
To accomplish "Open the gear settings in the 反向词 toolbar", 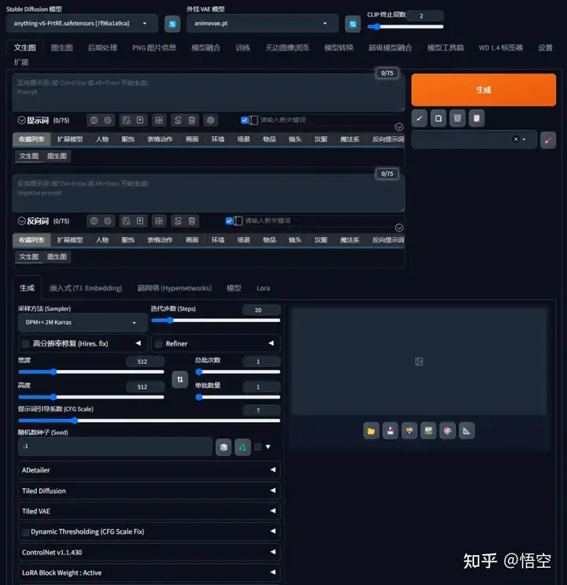I will coord(108,221).
